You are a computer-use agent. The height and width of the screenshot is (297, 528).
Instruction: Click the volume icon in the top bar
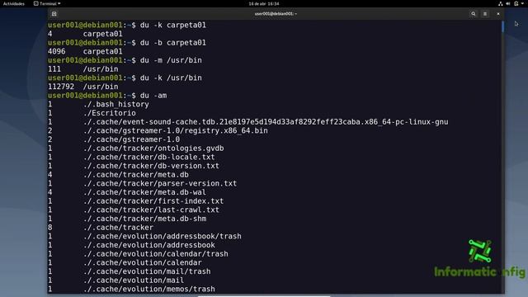coord(508,3)
